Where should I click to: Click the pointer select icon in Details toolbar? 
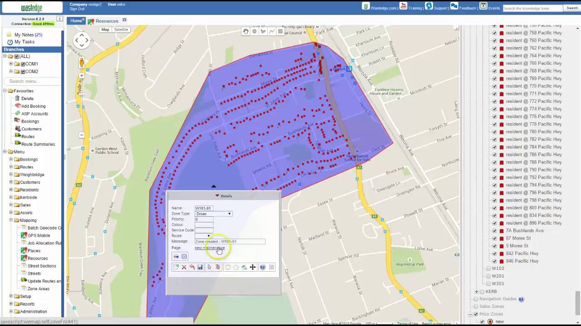pyautogui.click(x=209, y=267)
